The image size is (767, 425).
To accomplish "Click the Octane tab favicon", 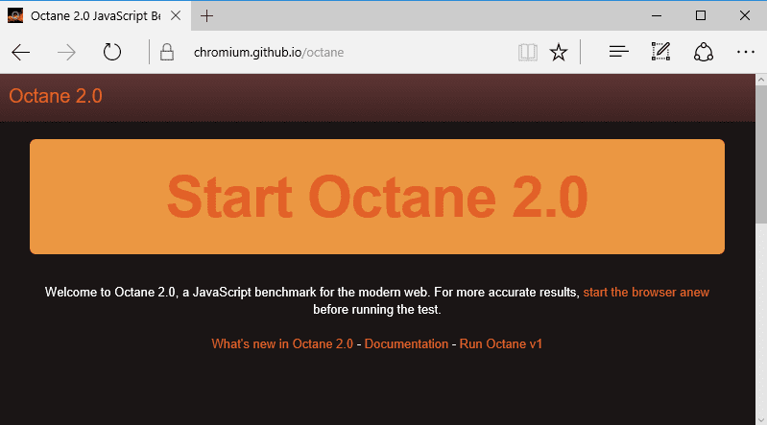I will 15,15.
